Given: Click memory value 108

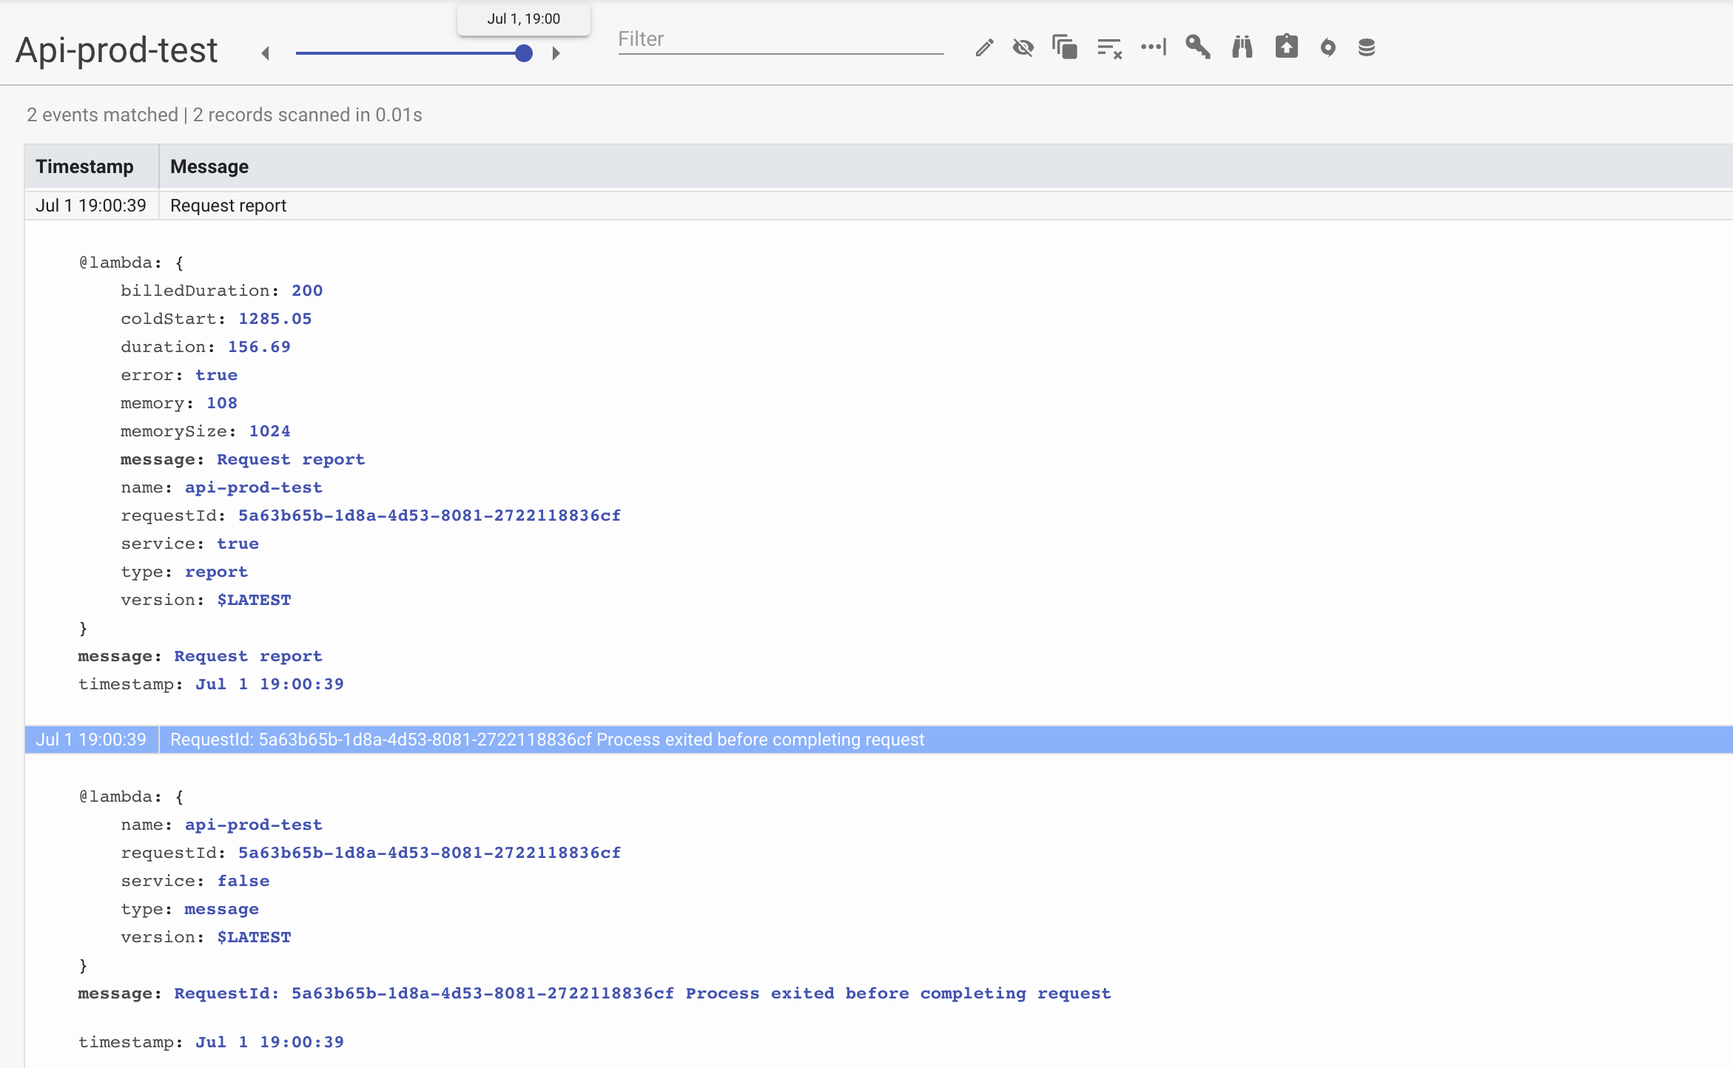Looking at the screenshot, I should (222, 403).
